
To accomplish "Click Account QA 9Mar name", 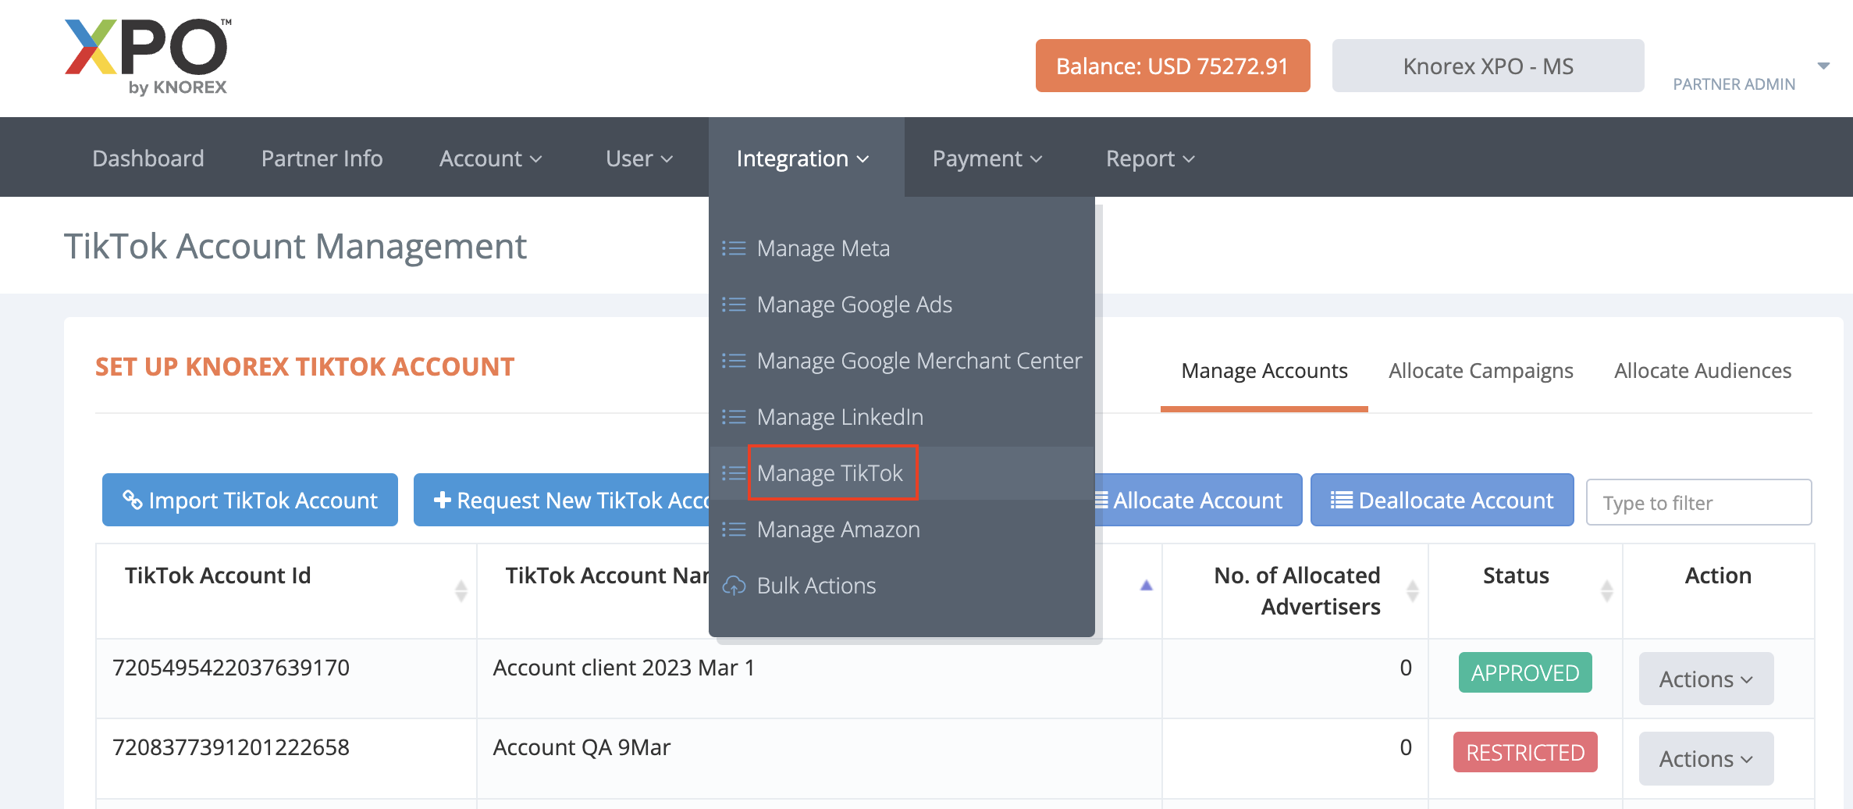I will click(582, 747).
